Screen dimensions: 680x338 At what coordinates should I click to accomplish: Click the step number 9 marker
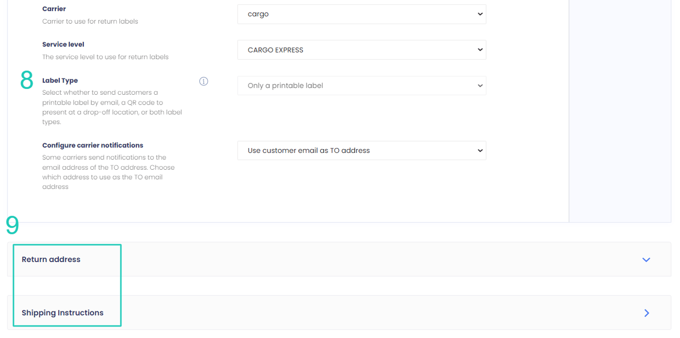12,225
